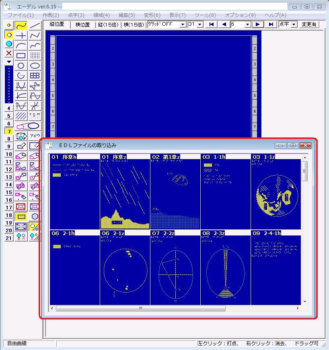Image resolution: width=329 pixels, height=350 pixels.
Task: Click the アイウ text input tool
Action: (x=35, y=136)
